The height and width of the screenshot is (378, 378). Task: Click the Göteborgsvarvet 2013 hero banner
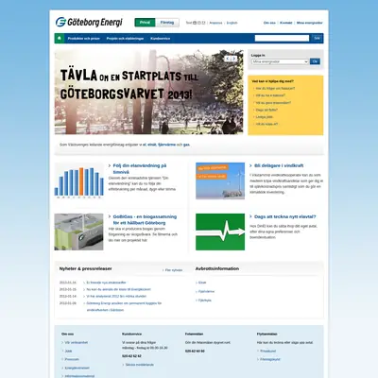click(148, 92)
